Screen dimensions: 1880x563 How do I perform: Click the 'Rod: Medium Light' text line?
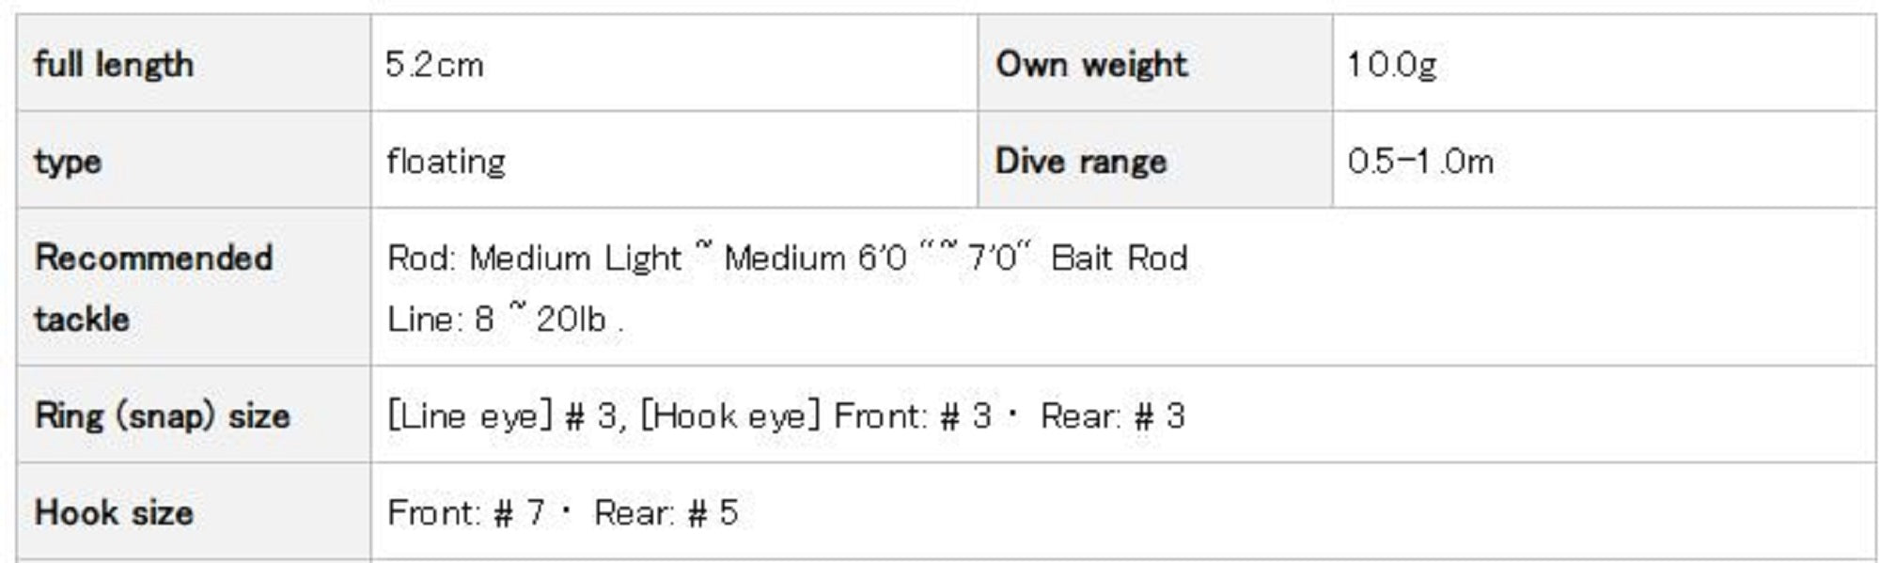(534, 258)
